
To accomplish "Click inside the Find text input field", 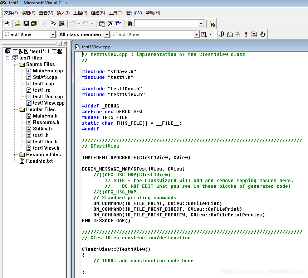I will (167, 24).
